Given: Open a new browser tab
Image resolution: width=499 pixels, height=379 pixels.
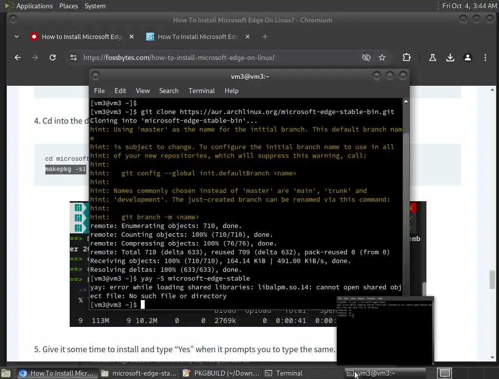Looking at the screenshot, I should pyautogui.click(x=265, y=37).
